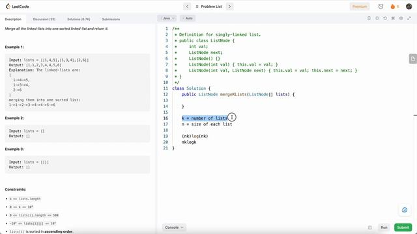The image size is (417, 234).
Task: Go to the previous problem arrow
Action: [x=187, y=6]
